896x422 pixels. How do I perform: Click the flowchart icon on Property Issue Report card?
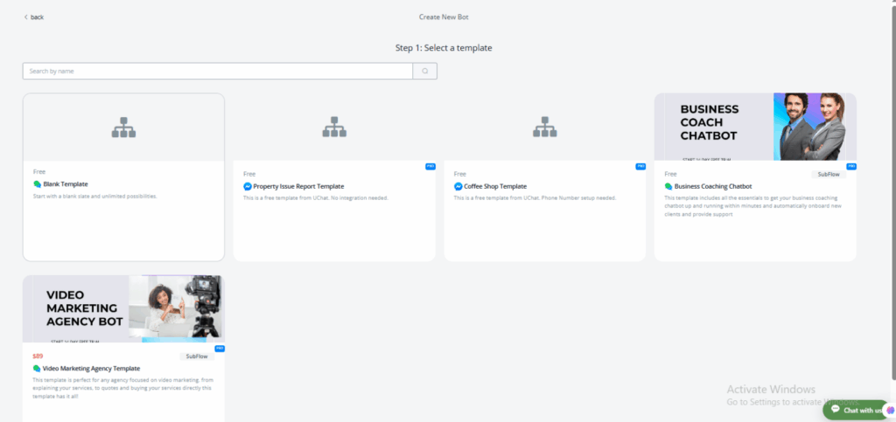click(333, 128)
